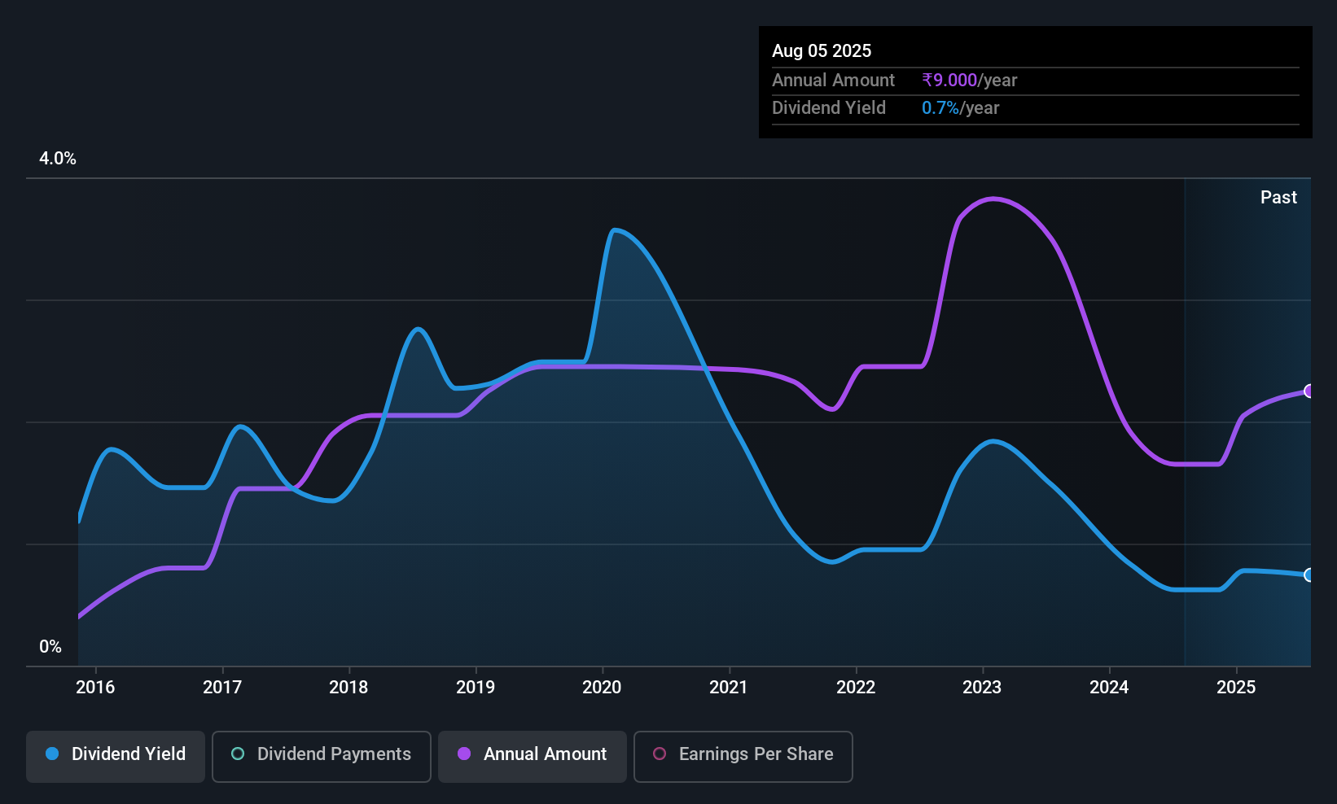The width and height of the screenshot is (1337, 804).
Task: Click the purple Annual Amount endpoint marker
Action: point(1309,391)
